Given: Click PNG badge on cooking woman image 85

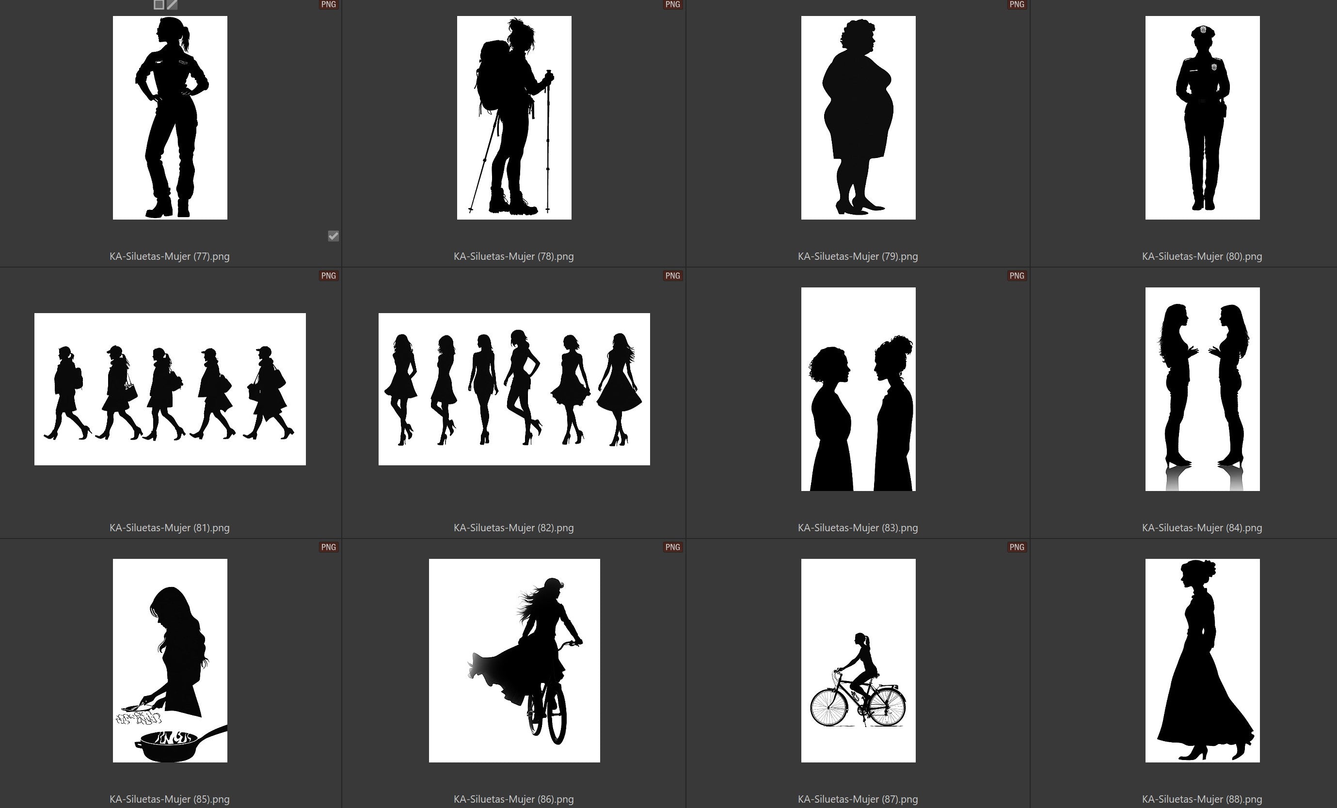Looking at the screenshot, I should (328, 547).
